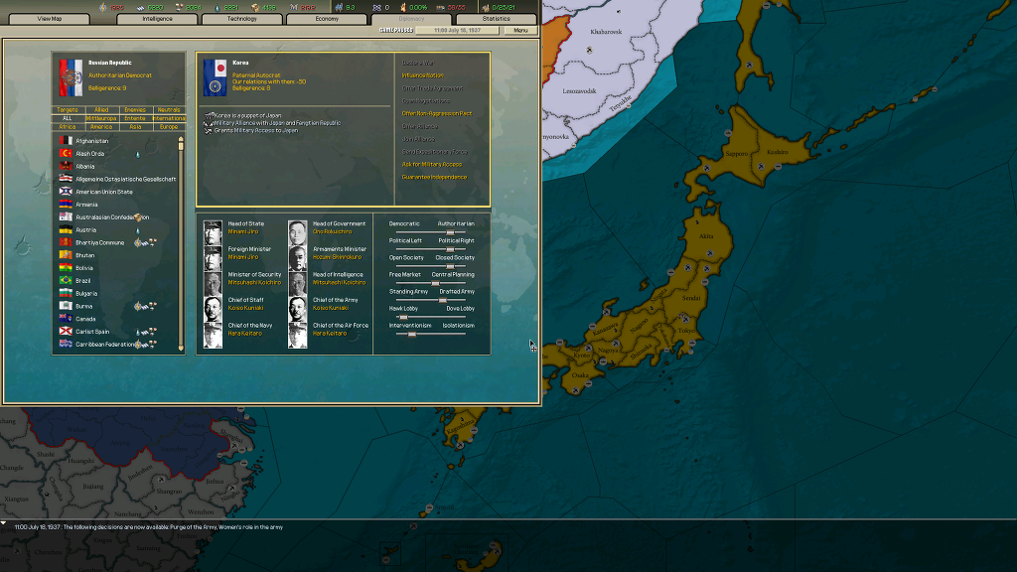Click the Democratic–Authoritarian slider
Screen dimensions: 1017x572
click(x=431, y=232)
